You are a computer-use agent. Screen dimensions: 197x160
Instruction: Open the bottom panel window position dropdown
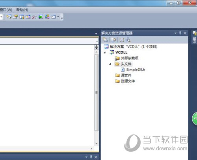coord(86,157)
